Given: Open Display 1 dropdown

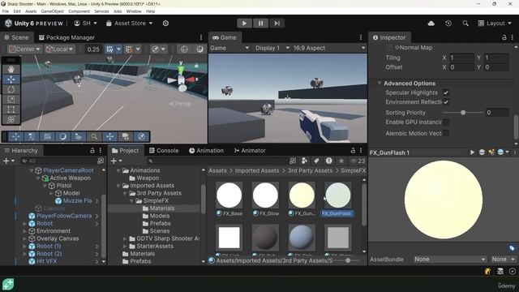Looking at the screenshot, I should [272, 48].
